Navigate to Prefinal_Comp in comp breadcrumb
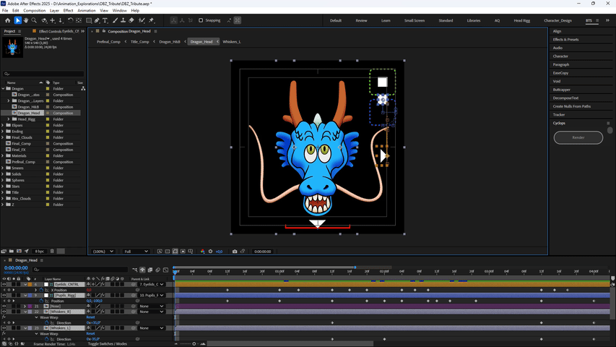 (108, 42)
